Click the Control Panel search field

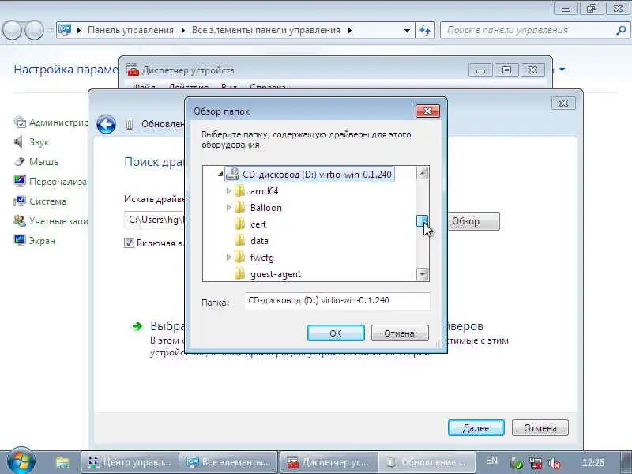(527, 30)
